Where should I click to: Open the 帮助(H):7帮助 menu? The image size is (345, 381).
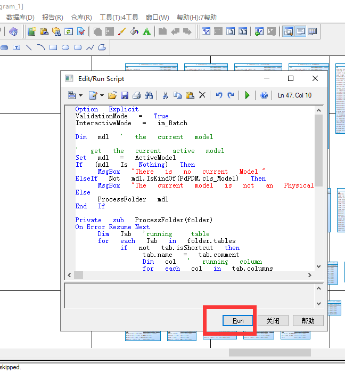(x=196, y=18)
